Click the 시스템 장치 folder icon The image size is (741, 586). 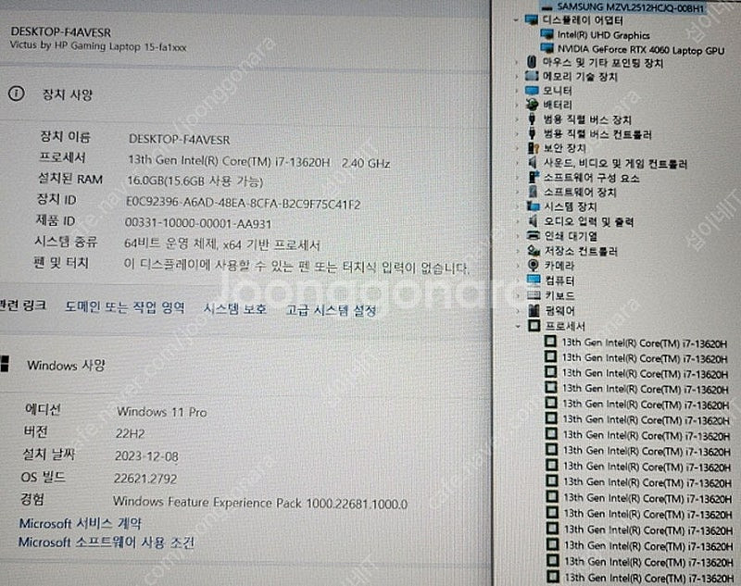(x=534, y=206)
